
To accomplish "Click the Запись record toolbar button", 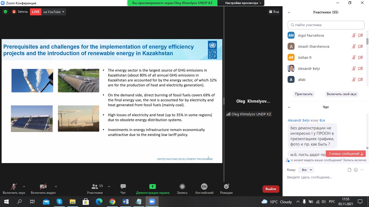I will pyautogui.click(x=182, y=189).
